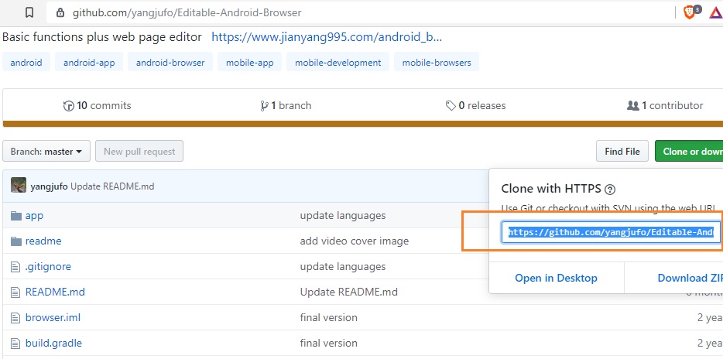Click 'final version' message for browser.iml
The image size is (723, 359).
(328, 317)
